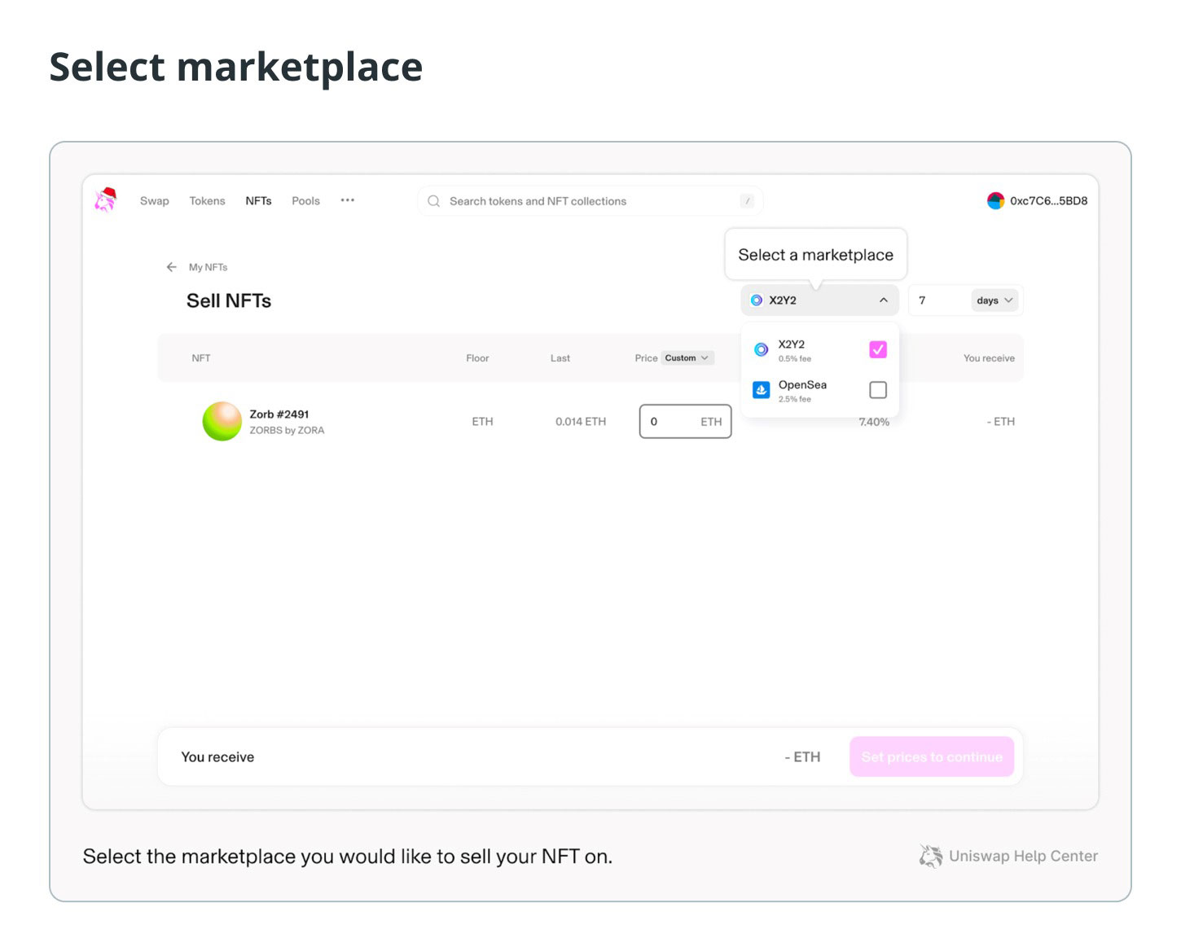Go back via My NFTs link
Screen dimensions: 1181x947
208,267
